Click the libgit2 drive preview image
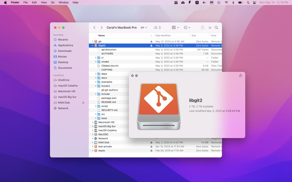The width and height of the screenshot is (292, 182). [159, 106]
